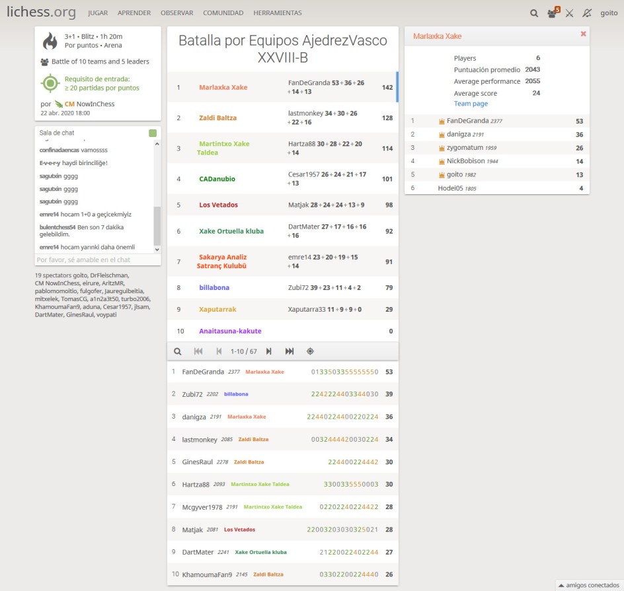Jump to last page of standings

click(x=289, y=351)
